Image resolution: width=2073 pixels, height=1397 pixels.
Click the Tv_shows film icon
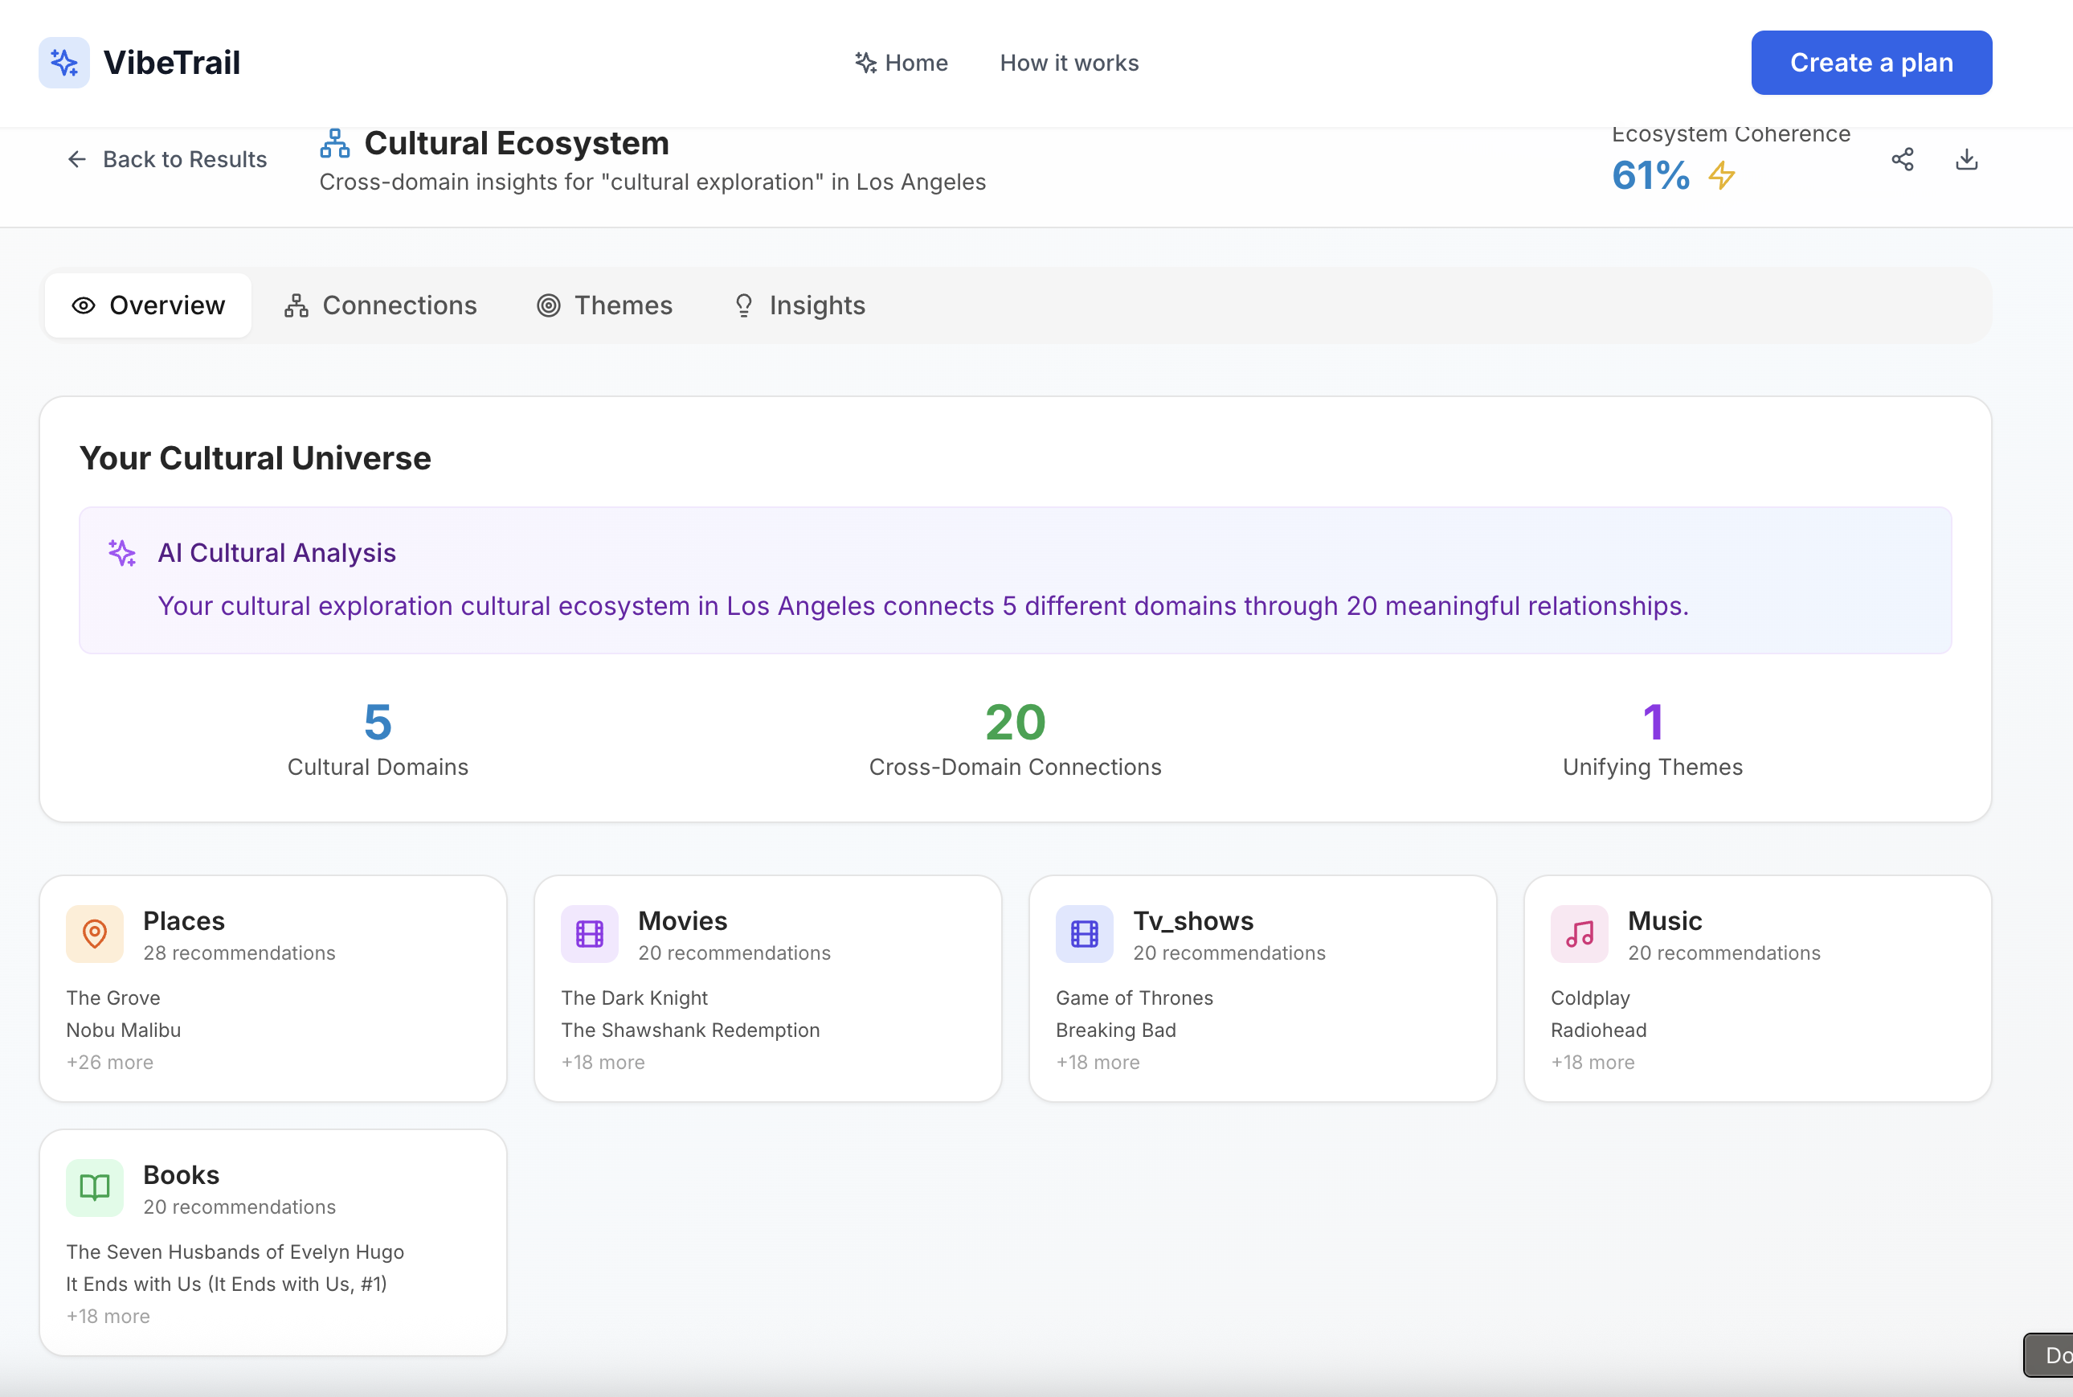coord(1084,934)
